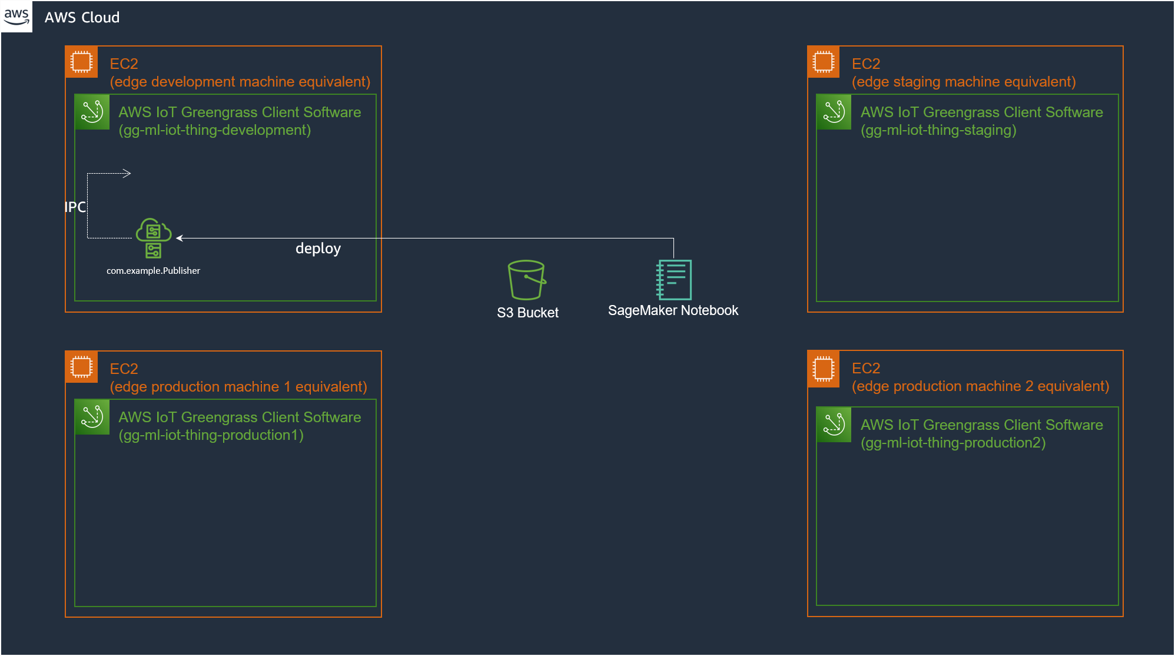
Task: Click Greengrass icon for gg-ml-iot-thing-production1
Action: (92, 417)
